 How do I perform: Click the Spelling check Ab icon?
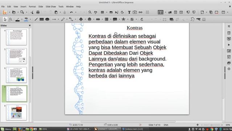pos(96,12)
